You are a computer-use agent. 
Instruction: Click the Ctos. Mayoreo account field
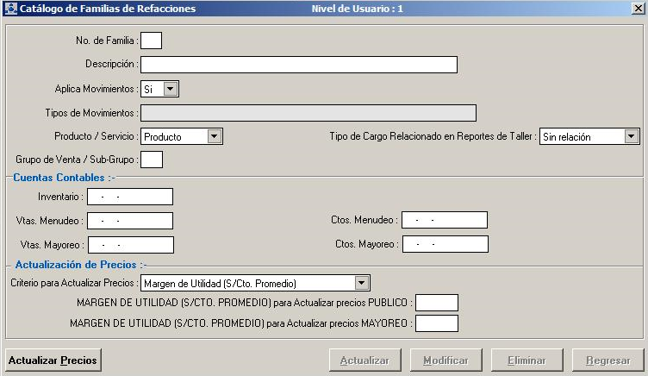coord(445,245)
